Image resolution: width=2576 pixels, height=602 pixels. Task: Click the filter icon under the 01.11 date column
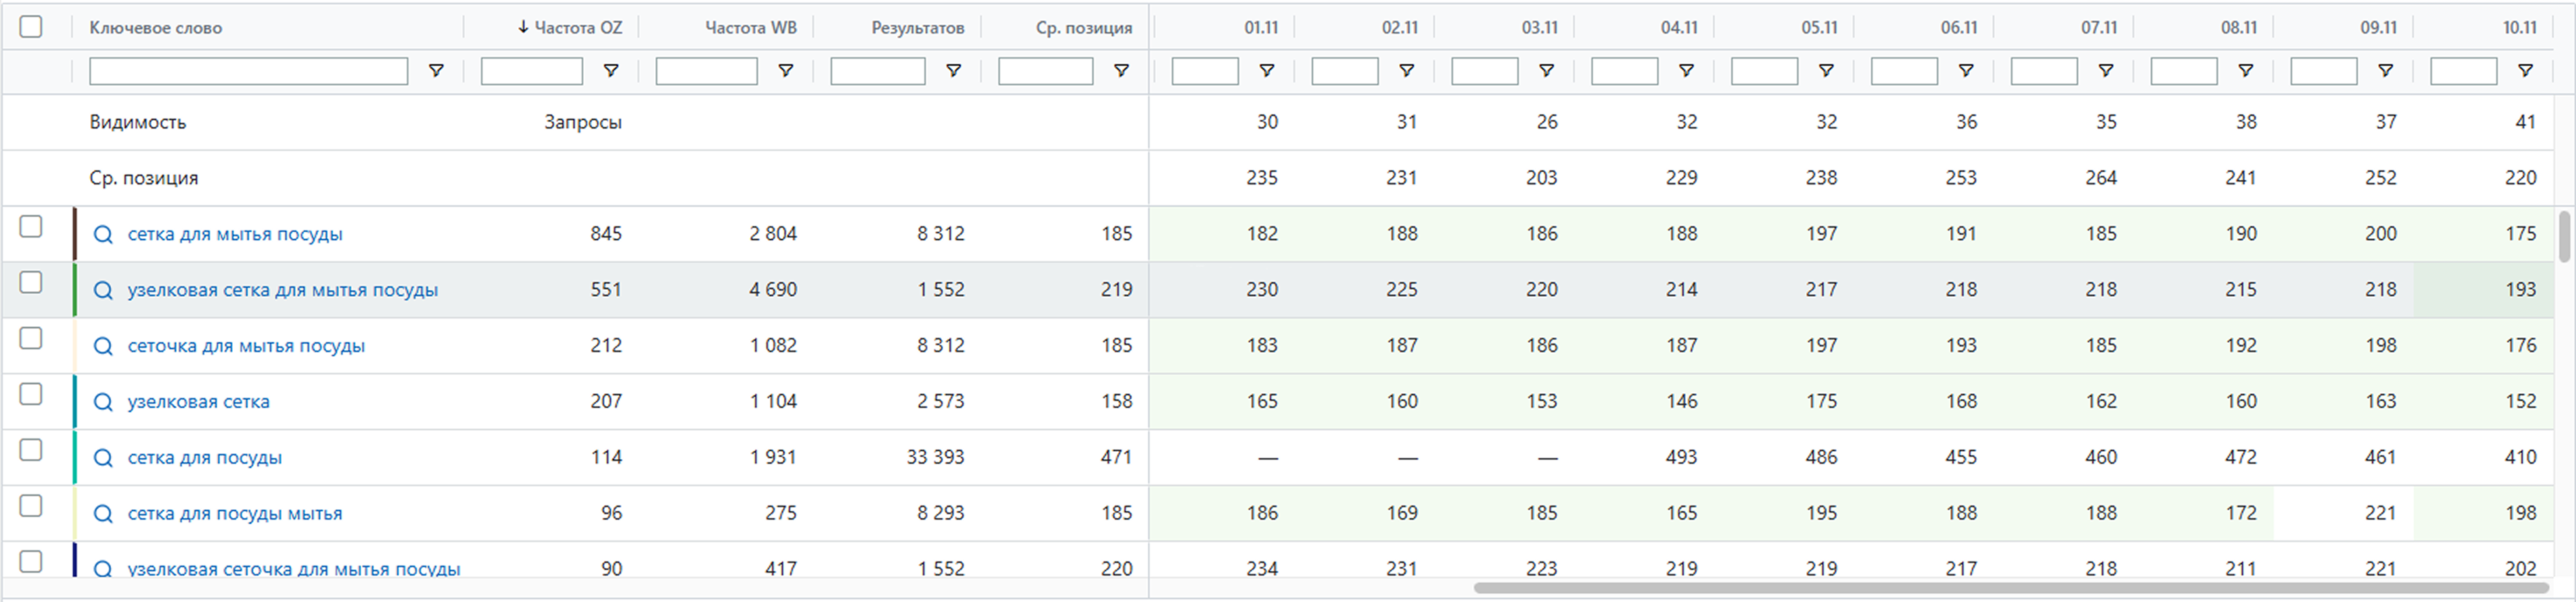pos(1266,71)
